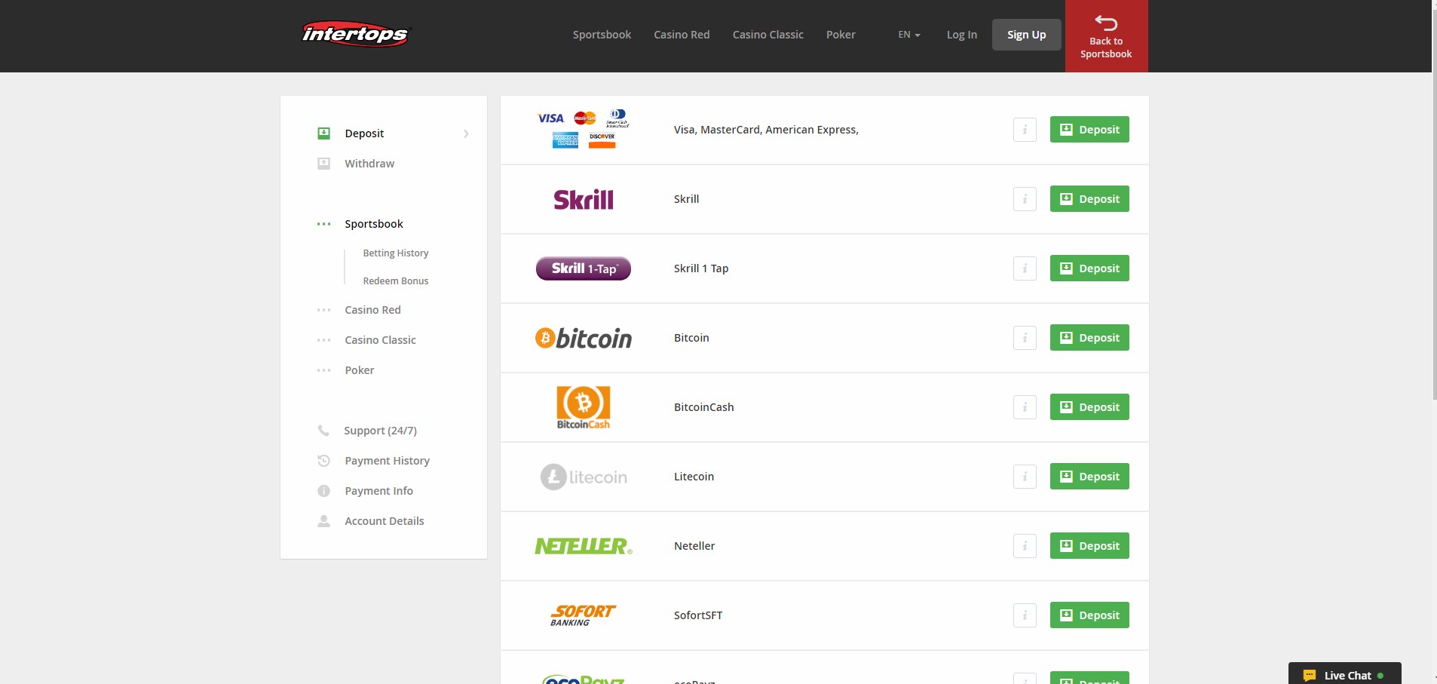Open the EN language dropdown
This screenshot has width=1437, height=684.
pos(909,35)
